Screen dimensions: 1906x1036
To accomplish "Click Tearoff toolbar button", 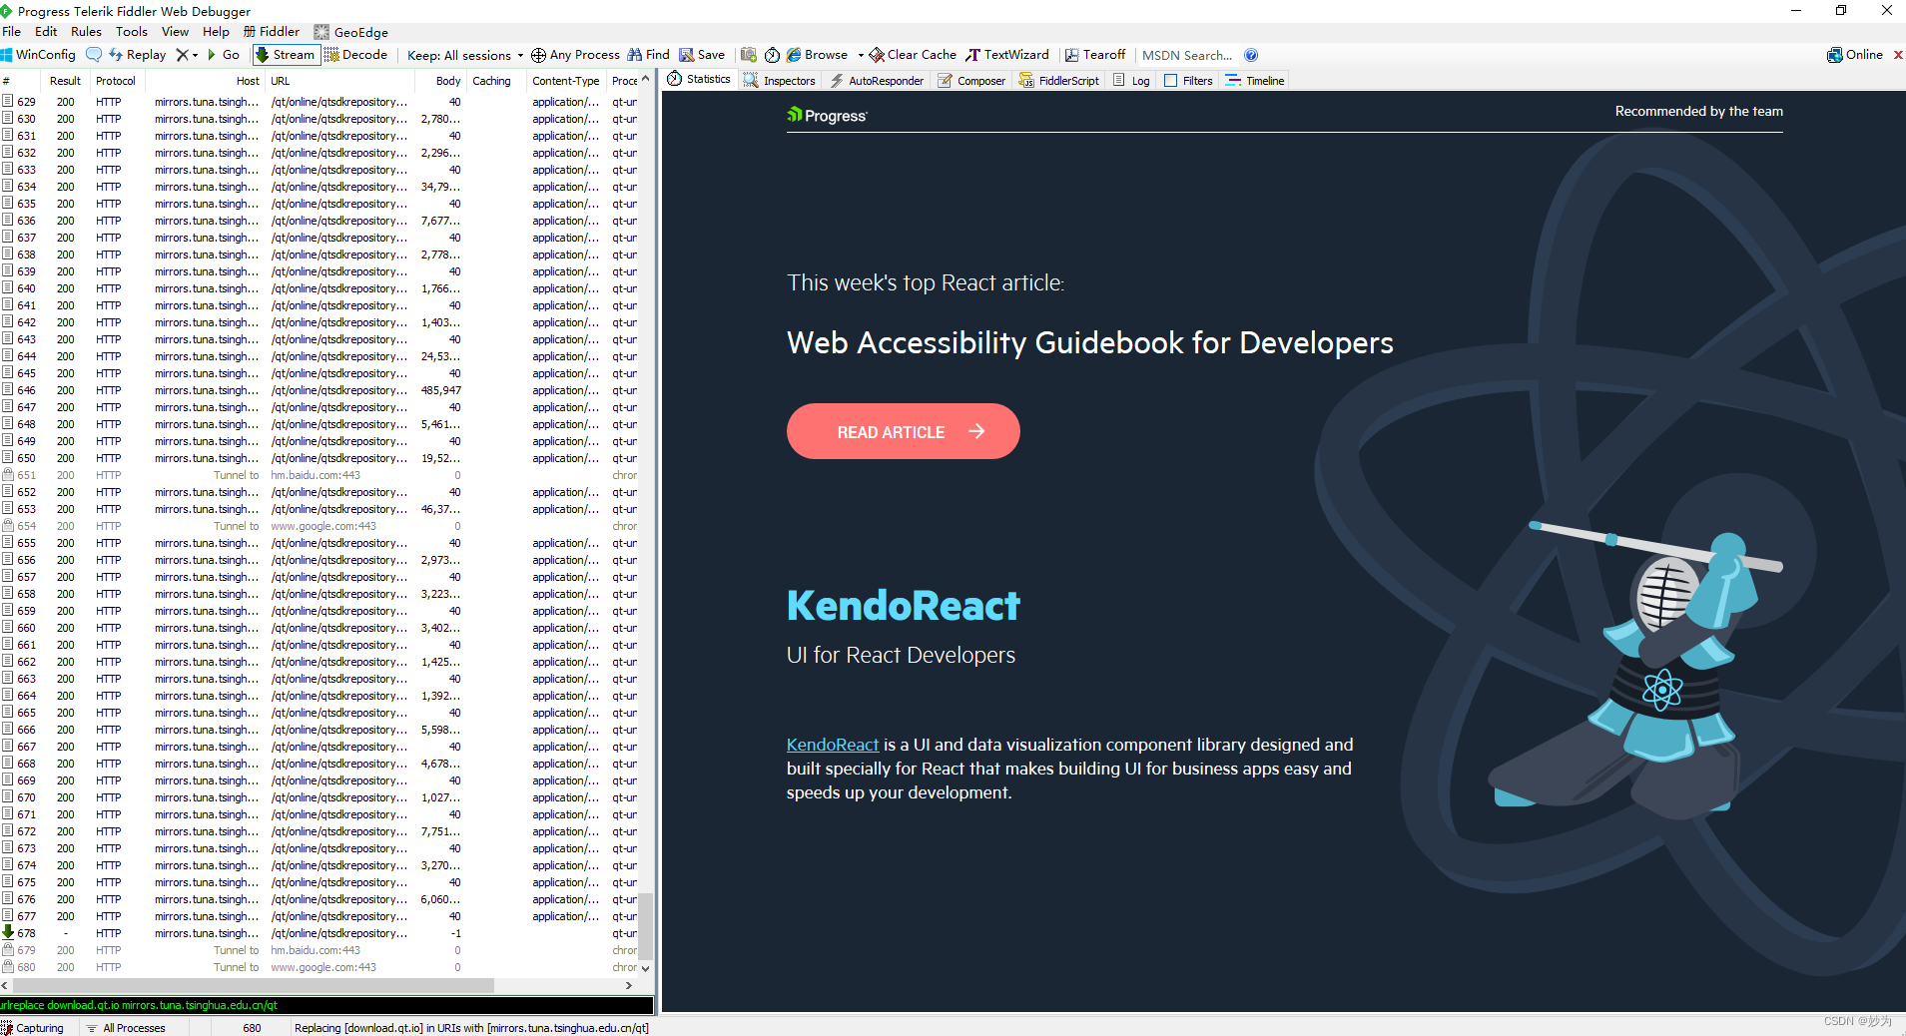I will point(1095,55).
